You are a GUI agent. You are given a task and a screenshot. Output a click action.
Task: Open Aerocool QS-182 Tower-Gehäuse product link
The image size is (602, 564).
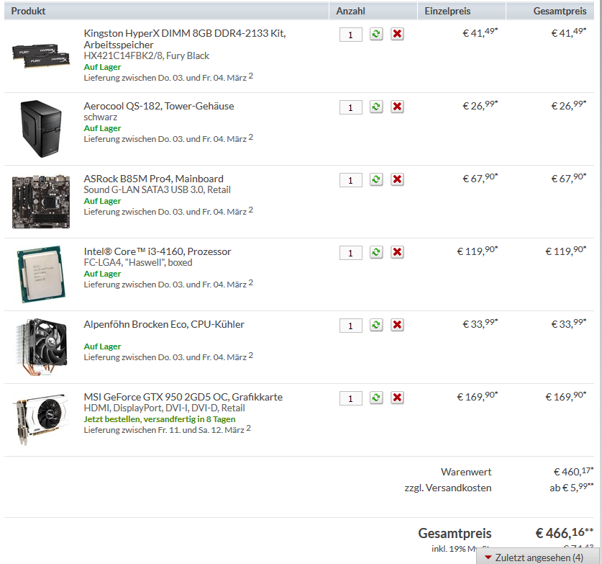159,106
